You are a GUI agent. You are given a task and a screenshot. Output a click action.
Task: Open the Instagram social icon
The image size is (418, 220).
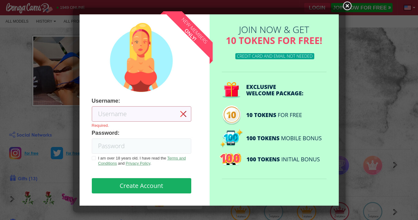pyautogui.click(x=15, y=153)
